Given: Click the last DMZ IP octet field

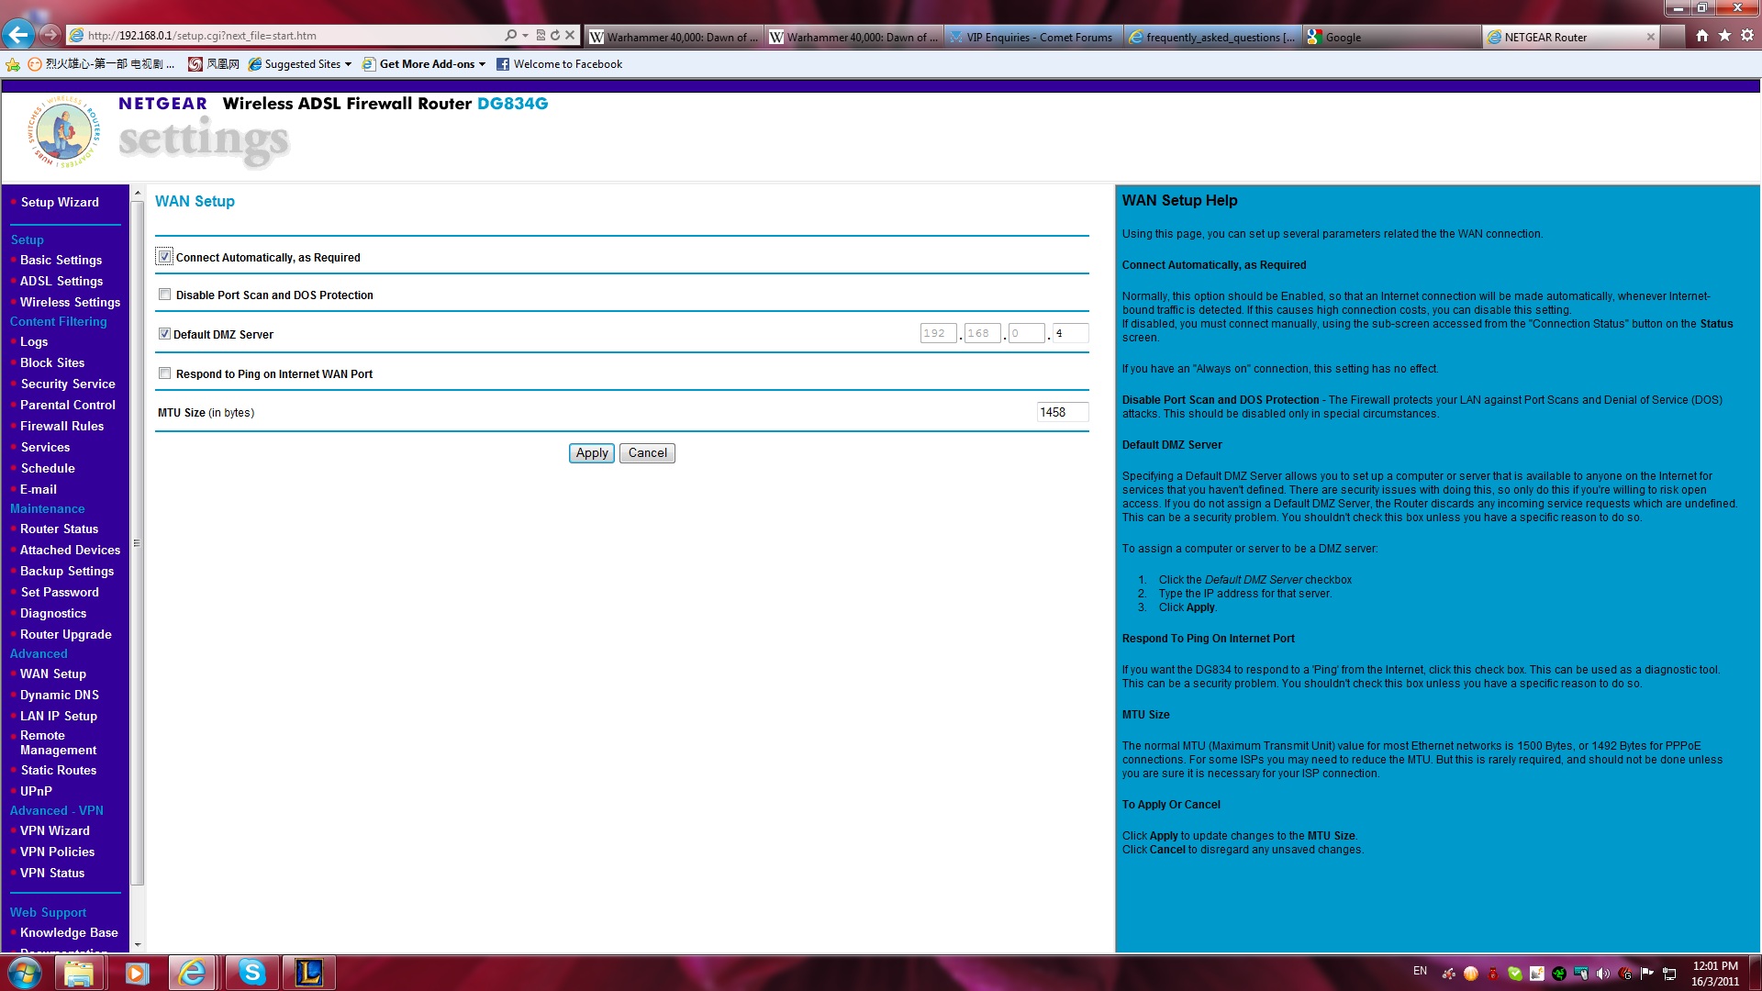Looking at the screenshot, I should click(x=1070, y=333).
